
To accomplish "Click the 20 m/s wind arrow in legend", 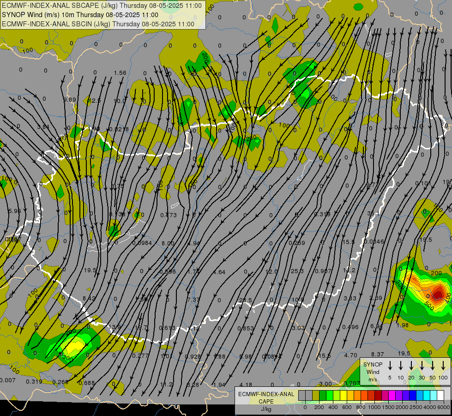I will point(411,366).
